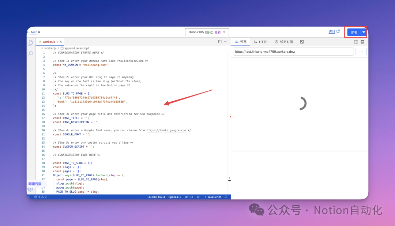Click the preview URL input field
This screenshot has width=395, height=226.
tap(293, 52)
